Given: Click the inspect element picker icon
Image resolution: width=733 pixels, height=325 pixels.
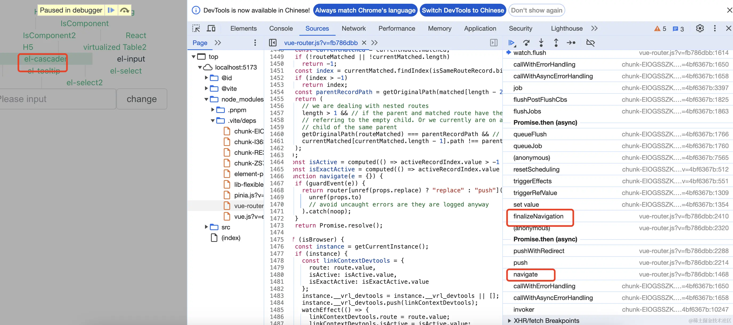Looking at the screenshot, I should pos(196,29).
